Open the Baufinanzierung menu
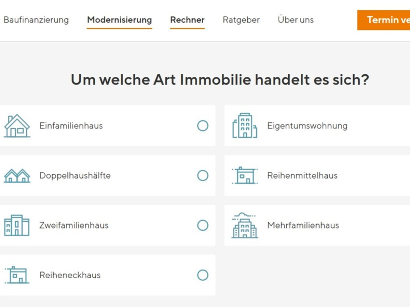 click(x=36, y=20)
